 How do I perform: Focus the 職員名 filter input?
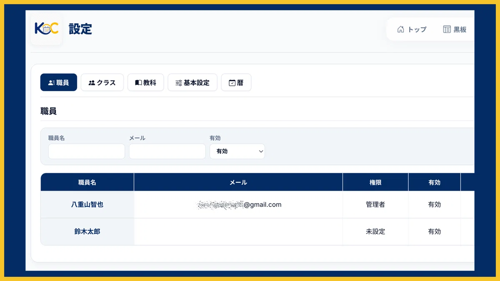tap(87, 152)
